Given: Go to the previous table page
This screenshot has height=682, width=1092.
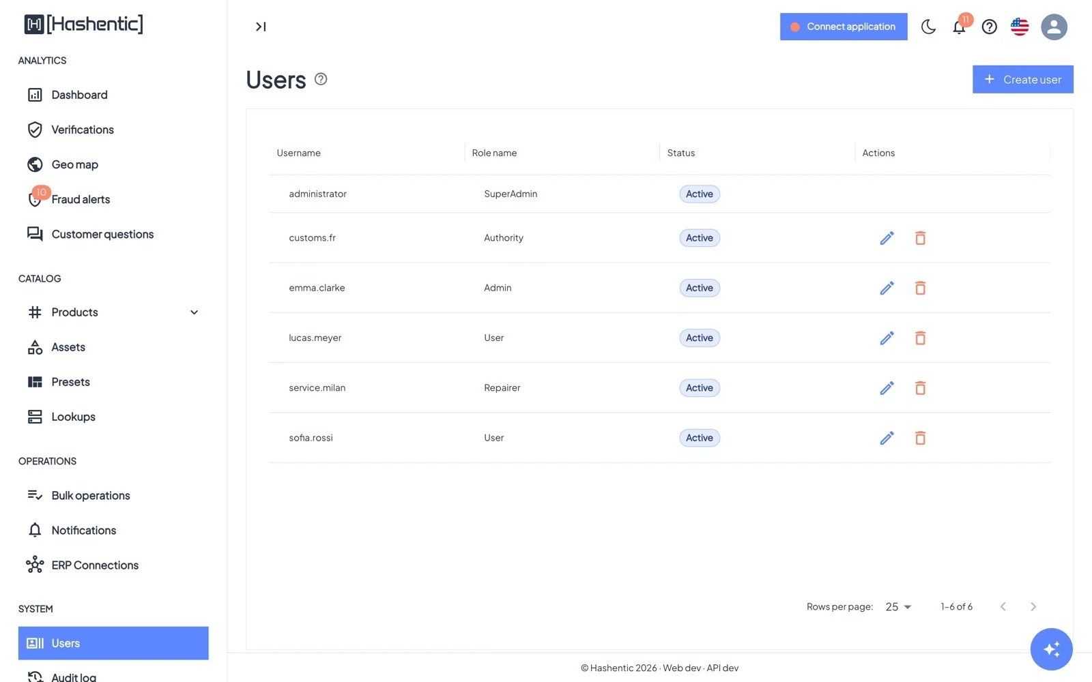Looking at the screenshot, I should click(x=1003, y=607).
